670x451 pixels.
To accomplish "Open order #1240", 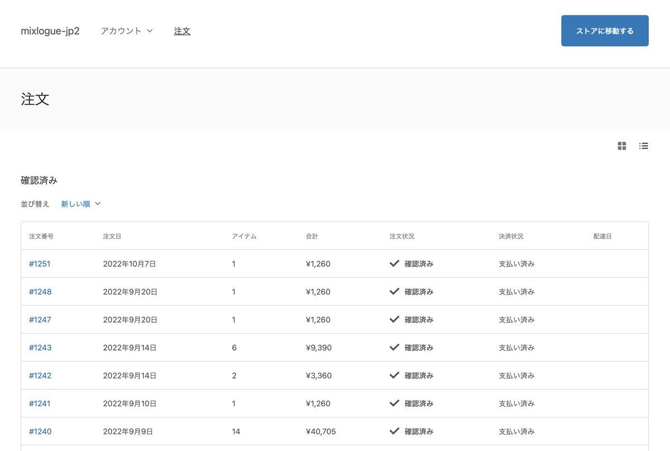I will tap(40, 431).
